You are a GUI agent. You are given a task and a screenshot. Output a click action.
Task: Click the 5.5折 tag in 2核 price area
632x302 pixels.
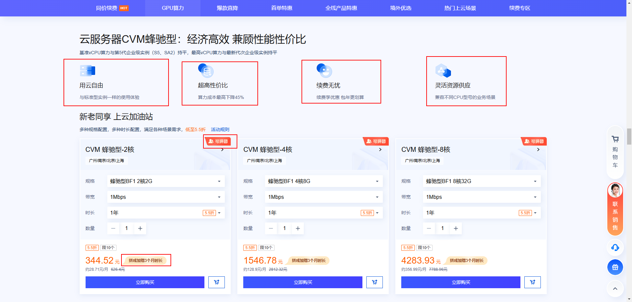(92, 248)
